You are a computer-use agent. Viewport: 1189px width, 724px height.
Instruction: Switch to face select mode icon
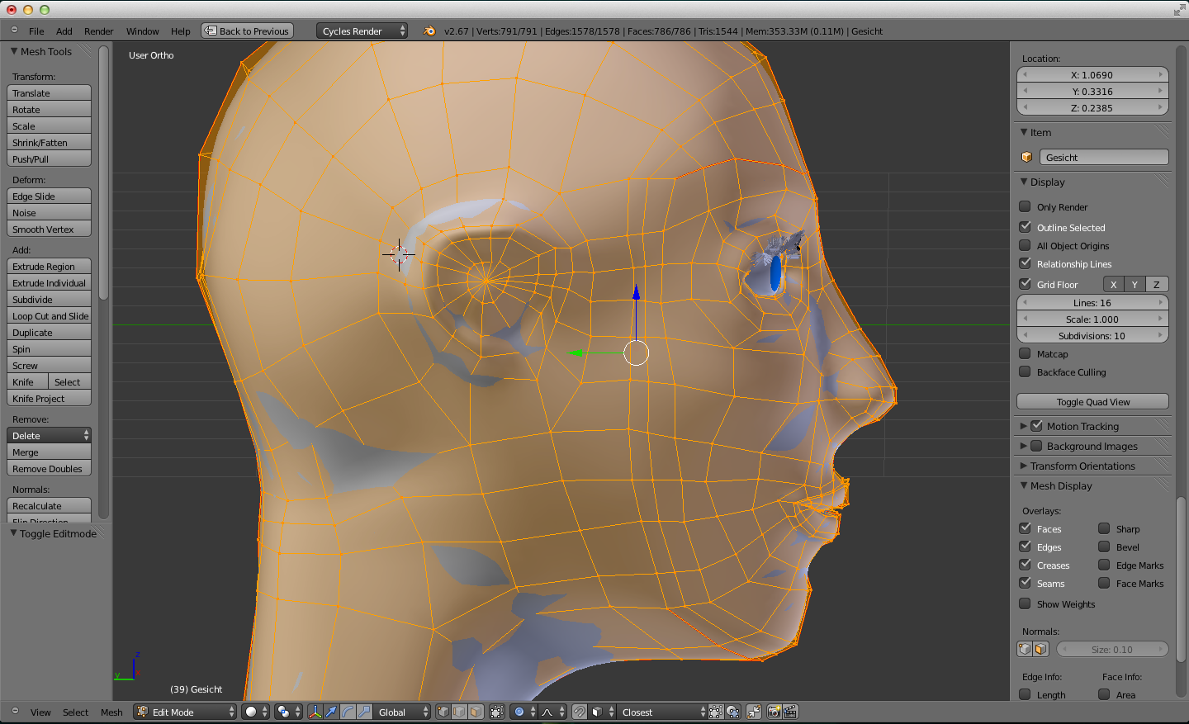tap(476, 712)
